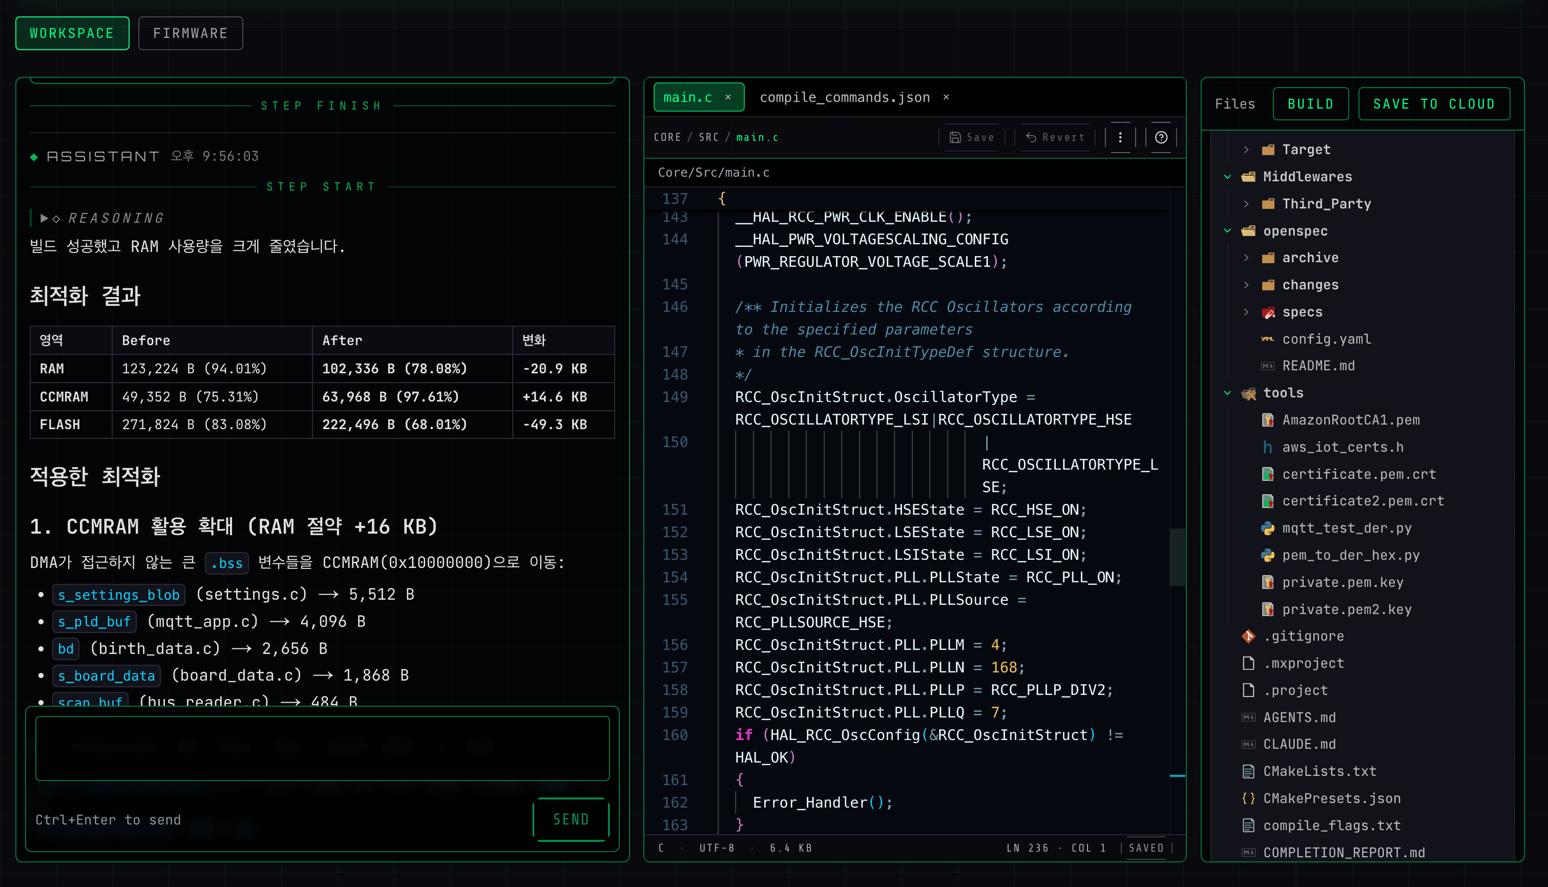Open the .gitignore file
1548x887 pixels.
(1303, 637)
